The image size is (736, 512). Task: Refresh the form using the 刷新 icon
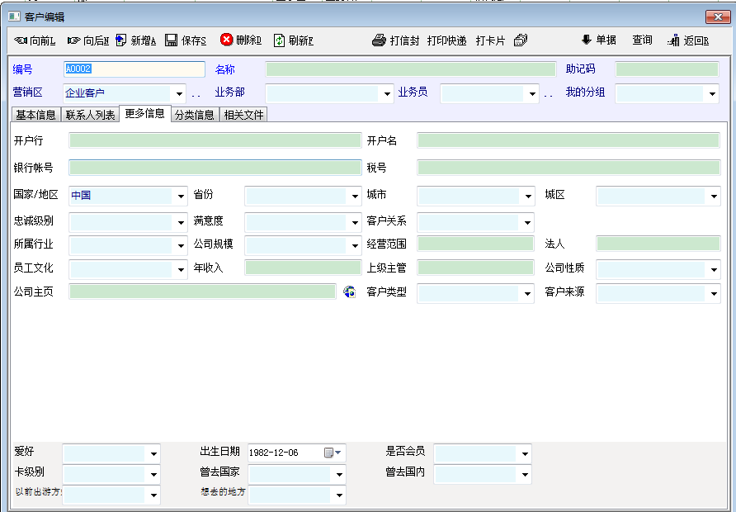click(x=280, y=40)
